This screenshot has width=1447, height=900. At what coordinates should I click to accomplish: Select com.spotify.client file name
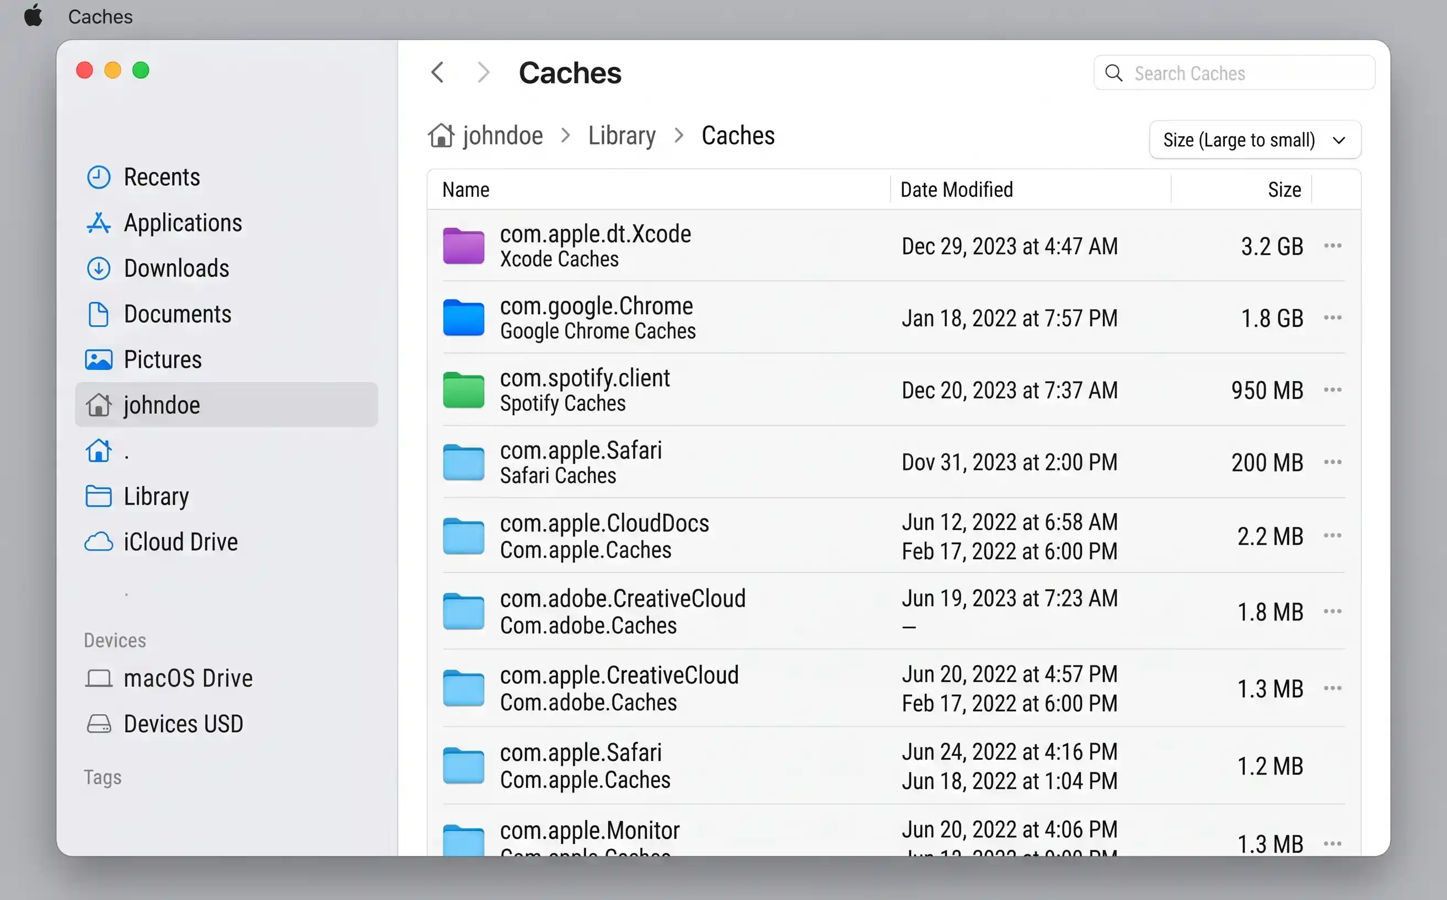[x=585, y=378]
